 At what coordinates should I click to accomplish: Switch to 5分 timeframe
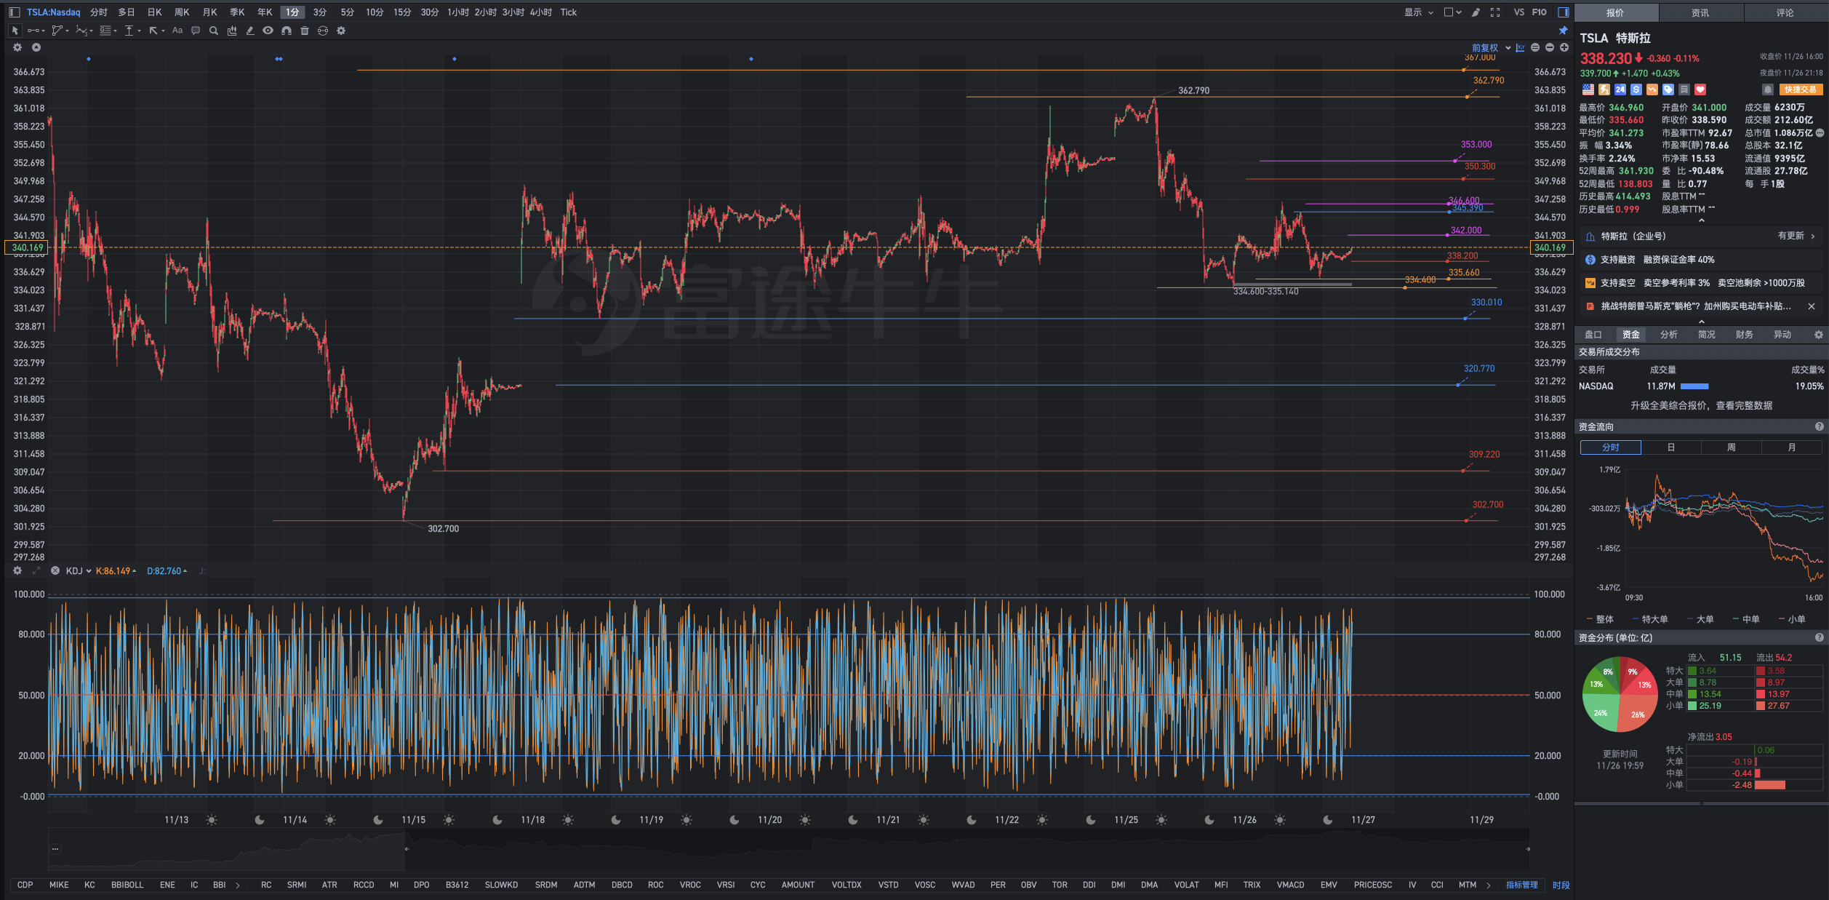[x=348, y=12]
